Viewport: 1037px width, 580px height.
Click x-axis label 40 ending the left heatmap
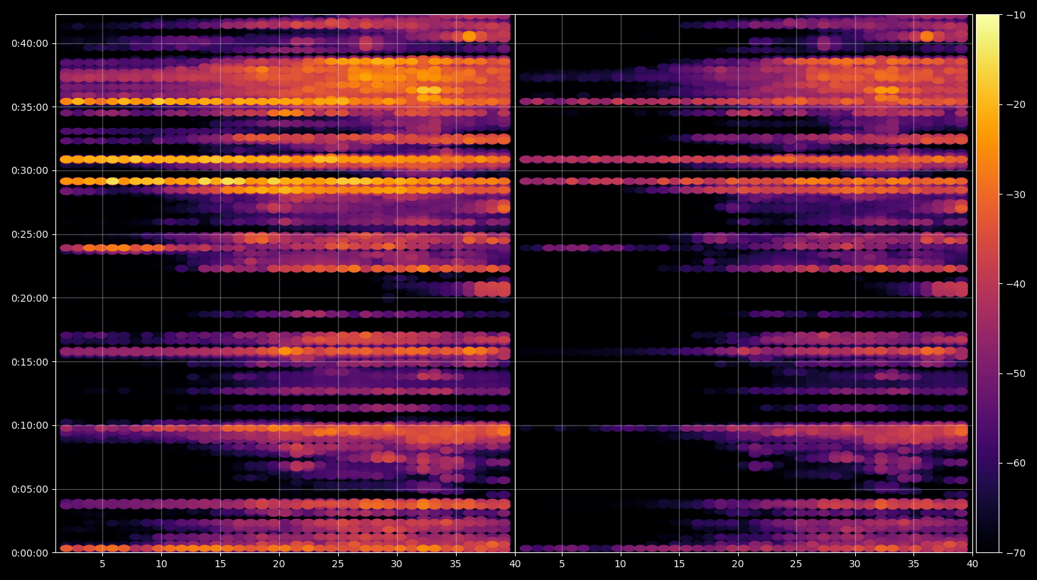(514, 564)
